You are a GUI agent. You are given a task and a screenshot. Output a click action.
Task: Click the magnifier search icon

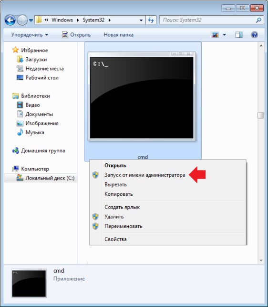(x=258, y=20)
